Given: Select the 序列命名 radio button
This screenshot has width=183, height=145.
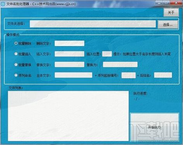Looking at the screenshot, I should [x=16, y=75].
